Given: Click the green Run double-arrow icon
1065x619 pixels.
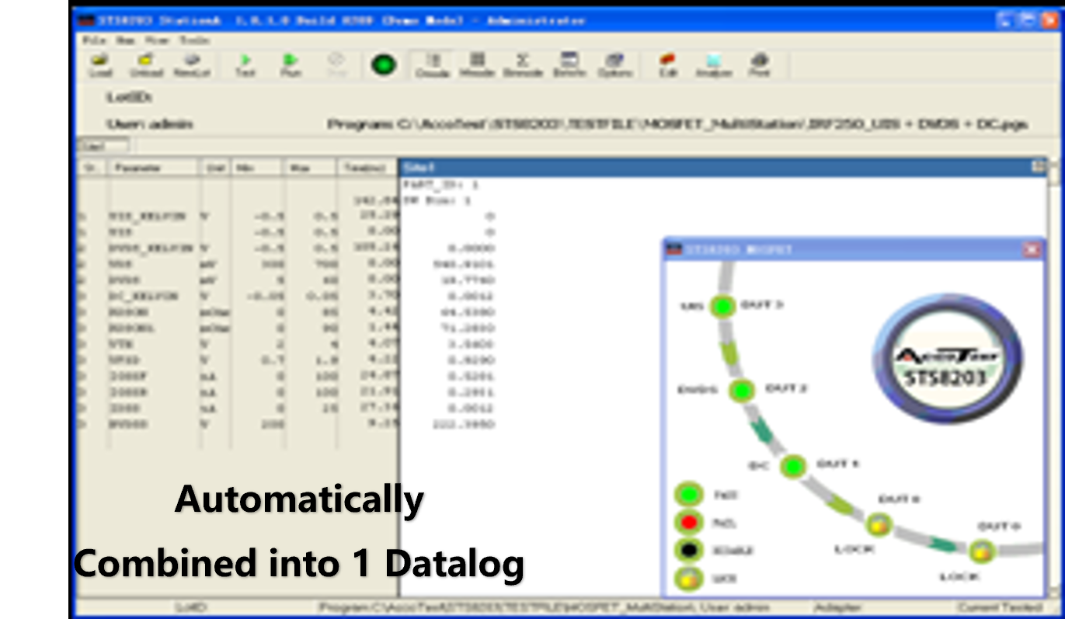Looking at the screenshot, I should click(x=291, y=65).
